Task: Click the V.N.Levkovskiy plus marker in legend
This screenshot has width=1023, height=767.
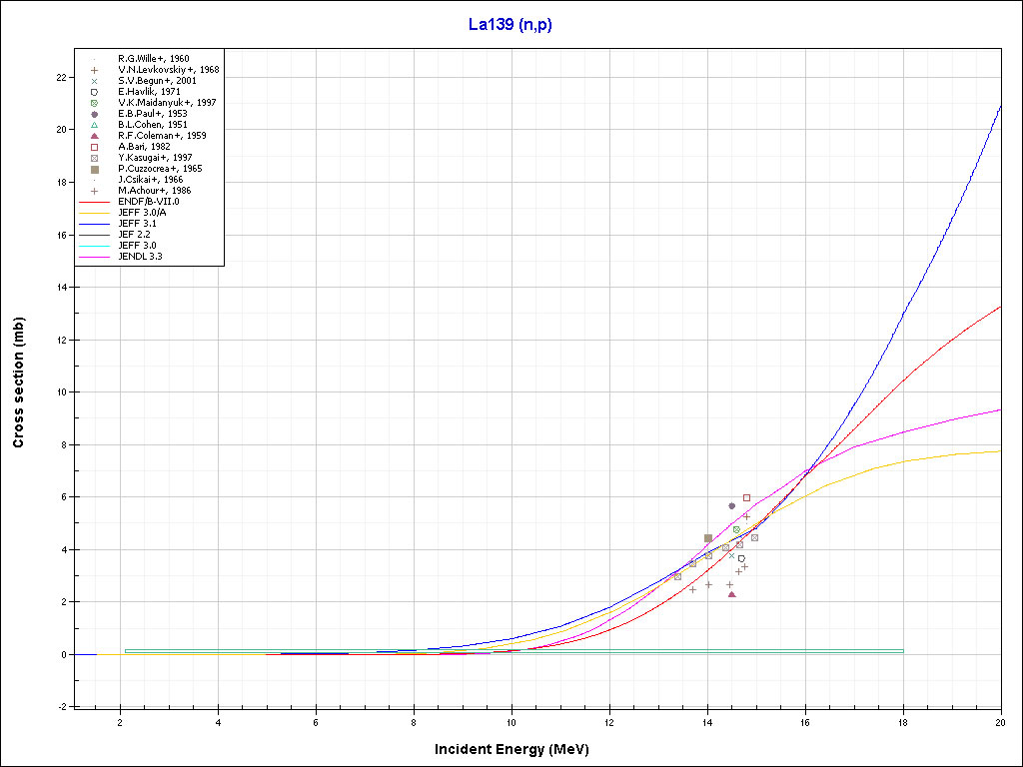Action: [94, 70]
